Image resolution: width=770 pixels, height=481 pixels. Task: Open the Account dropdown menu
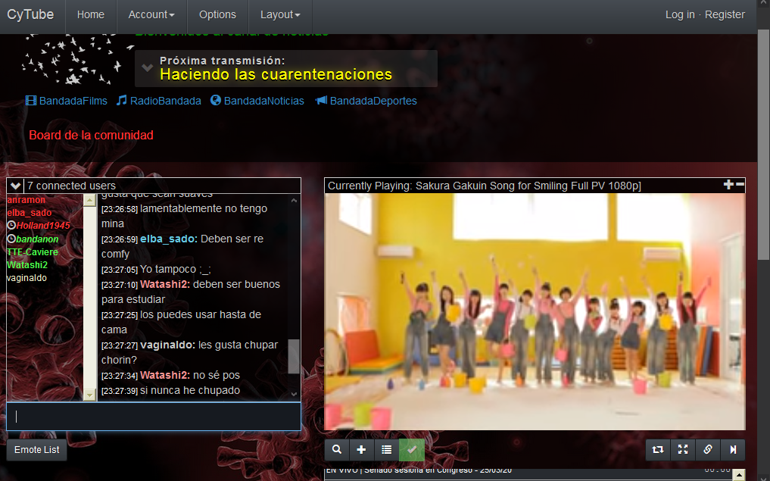151,14
